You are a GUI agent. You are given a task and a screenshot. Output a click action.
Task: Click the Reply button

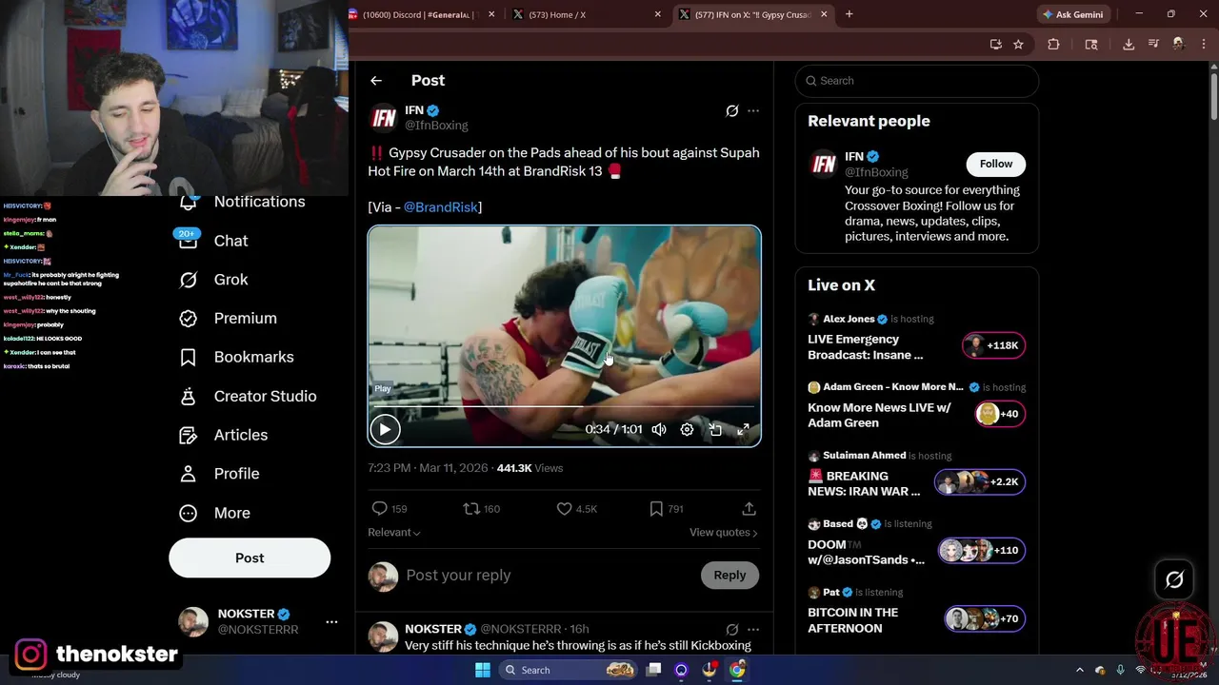729,576
